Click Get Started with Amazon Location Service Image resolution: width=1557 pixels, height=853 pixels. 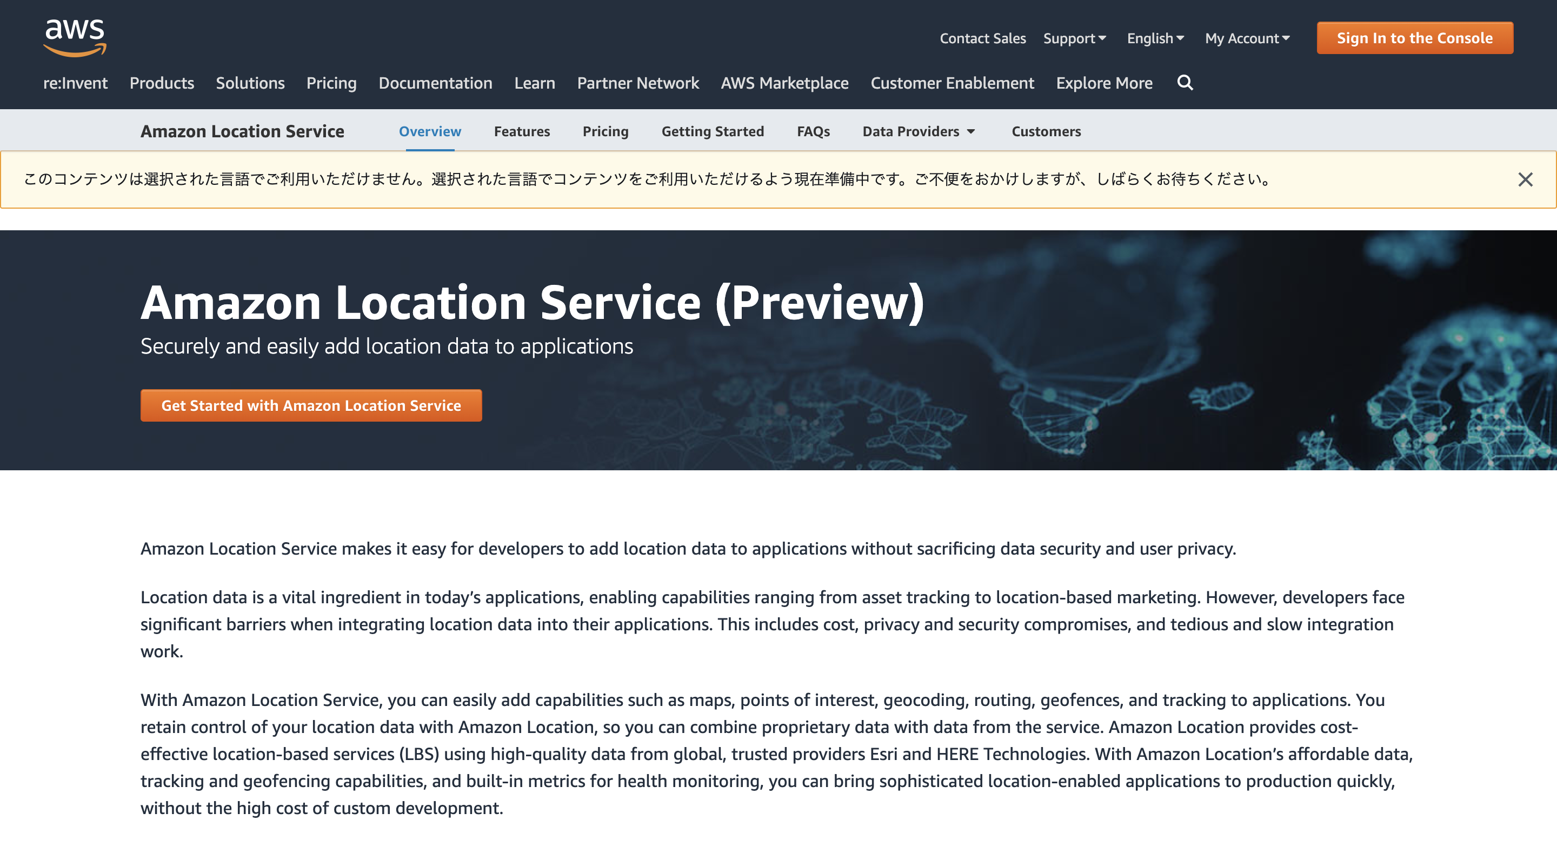(x=311, y=405)
